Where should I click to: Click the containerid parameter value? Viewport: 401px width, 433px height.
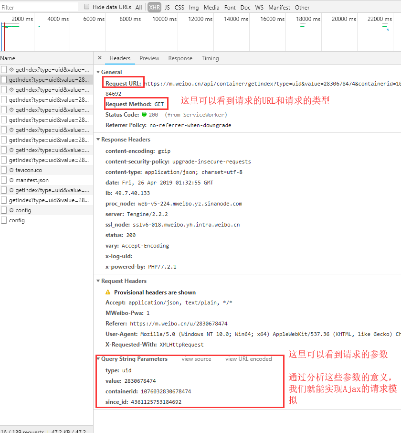tap(166, 391)
